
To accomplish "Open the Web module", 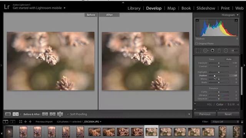I will (239, 8).
